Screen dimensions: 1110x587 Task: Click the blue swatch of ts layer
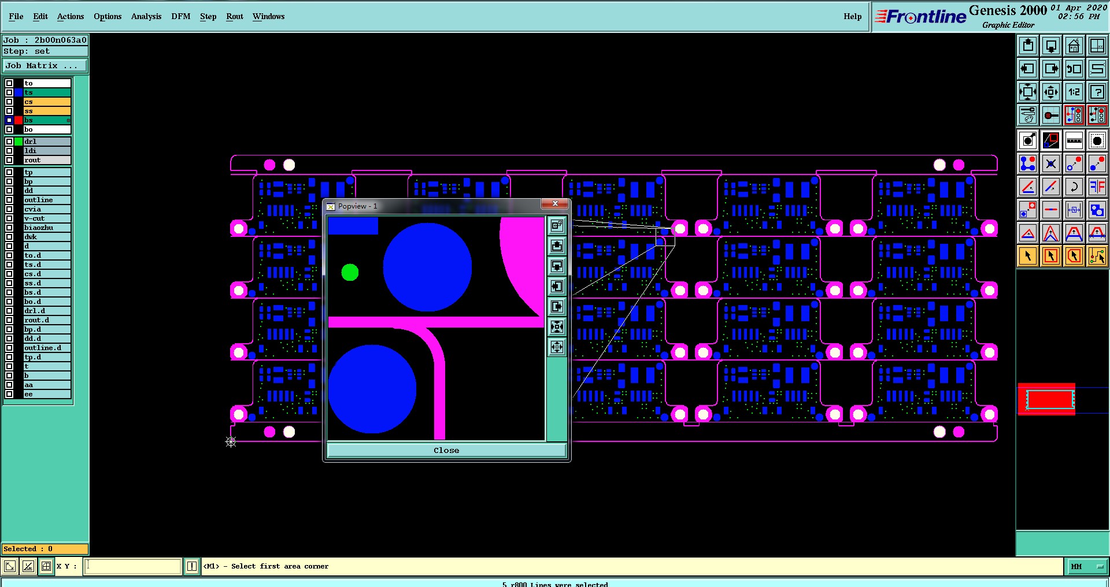click(x=18, y=92)
